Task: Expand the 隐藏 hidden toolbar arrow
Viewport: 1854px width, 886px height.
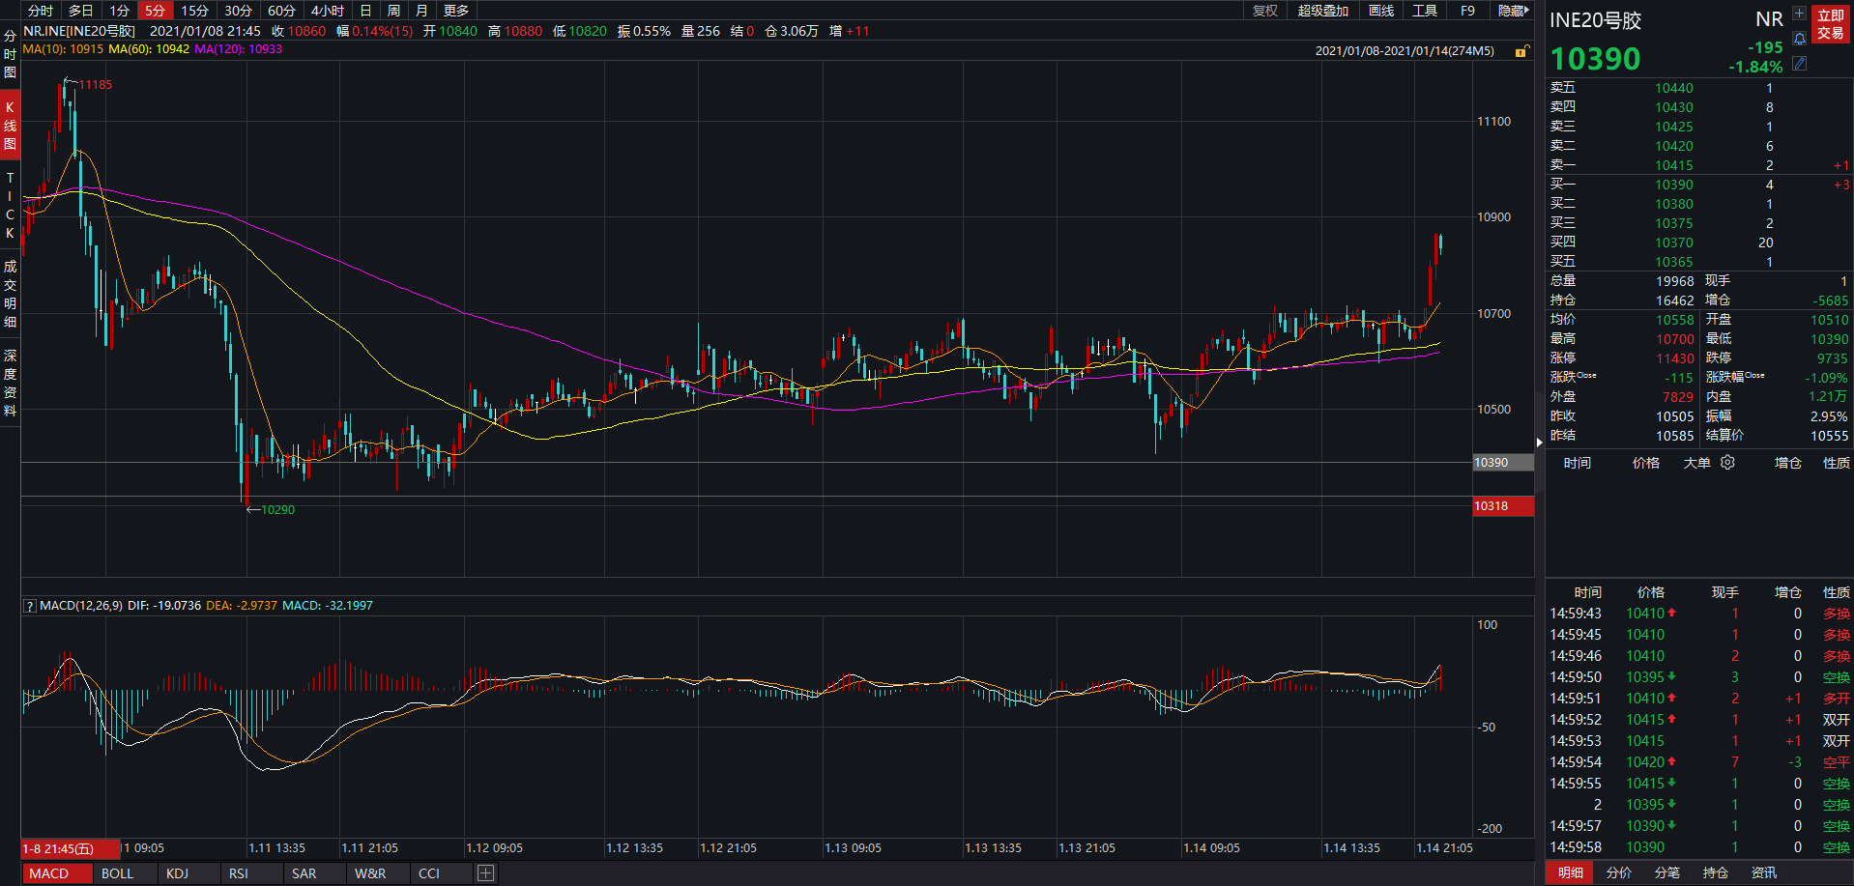Action: coord(1513,11)
